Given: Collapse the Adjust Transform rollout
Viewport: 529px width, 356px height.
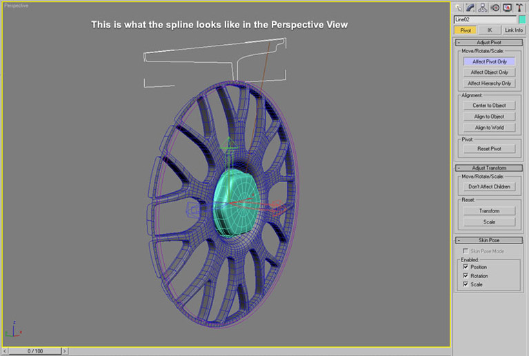Looking at the screenshot, I should (x=489, y=168).
